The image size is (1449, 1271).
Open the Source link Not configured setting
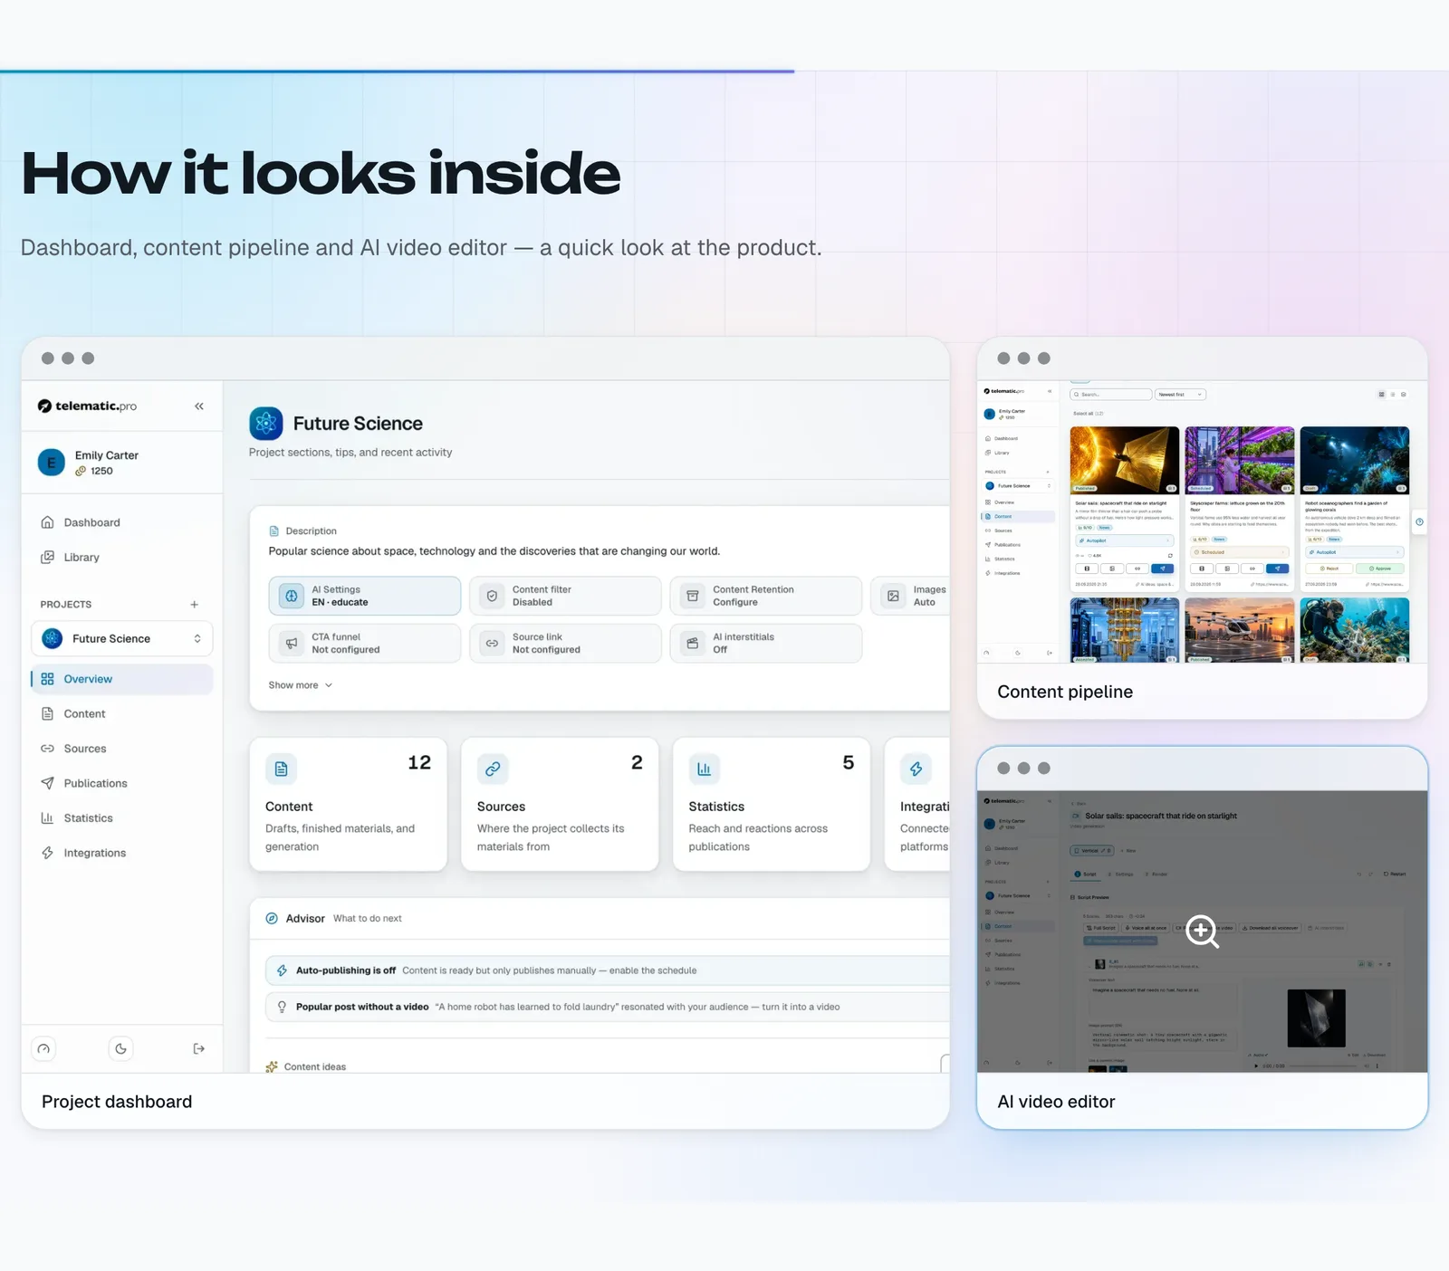tap(565, 644)
